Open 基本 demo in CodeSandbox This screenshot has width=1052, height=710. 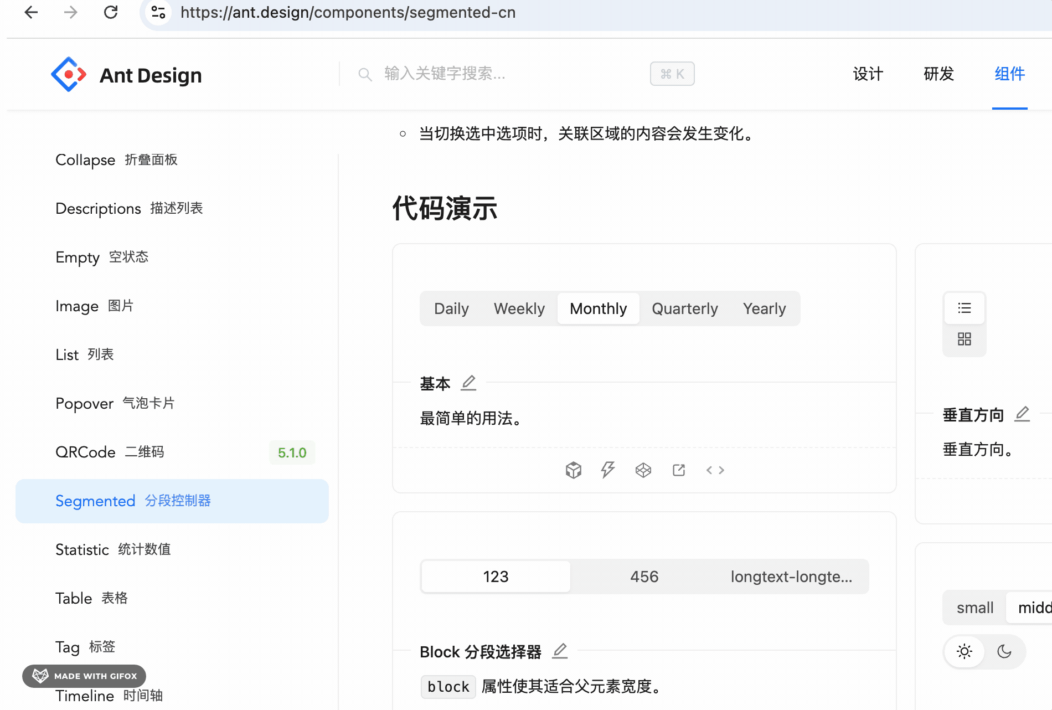pos(574,470)
